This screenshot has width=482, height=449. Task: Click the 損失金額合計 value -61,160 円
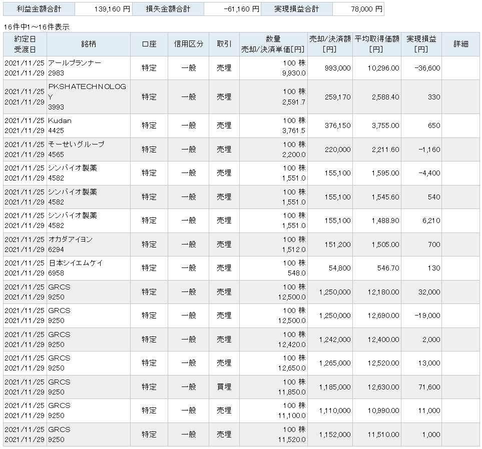(x=241, y=9)
